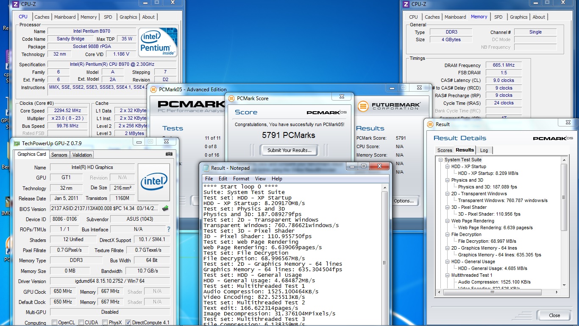Click the Futuremark Corporation logo

pyautogui.click(x=389, y=106)
